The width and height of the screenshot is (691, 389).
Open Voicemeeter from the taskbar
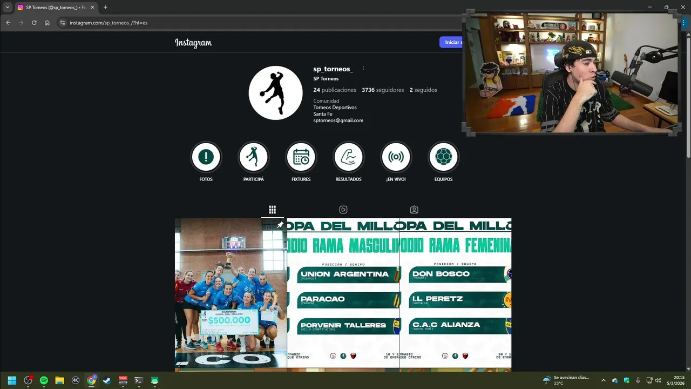123,380
